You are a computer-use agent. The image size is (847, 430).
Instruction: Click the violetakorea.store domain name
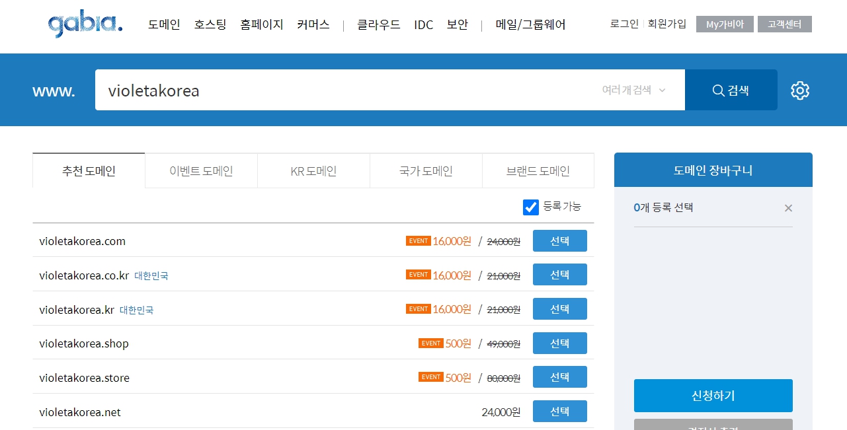[84, 378]
